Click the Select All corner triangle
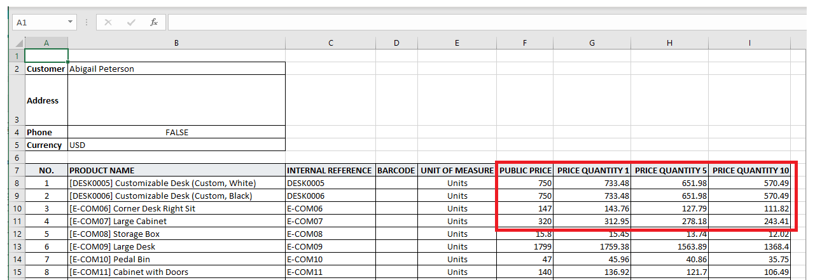815x280 pixels. (18, 43)
